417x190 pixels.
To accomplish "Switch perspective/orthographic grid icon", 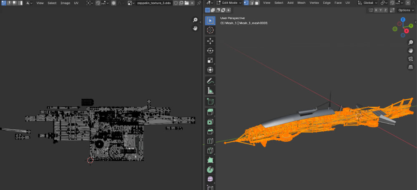I will (x=411, y=67).
